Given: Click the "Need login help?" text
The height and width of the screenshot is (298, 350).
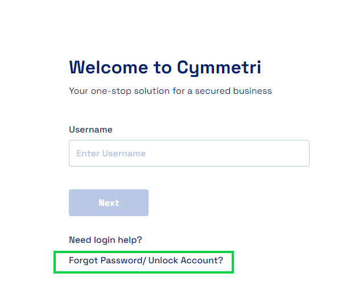Looking at the screenshot, I should pos(105,239).
